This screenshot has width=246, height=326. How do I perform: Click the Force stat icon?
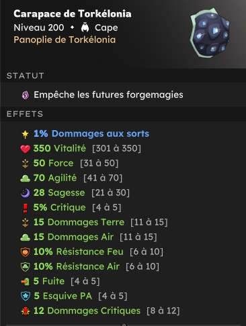pyautogui.click(x=25, y=164)
